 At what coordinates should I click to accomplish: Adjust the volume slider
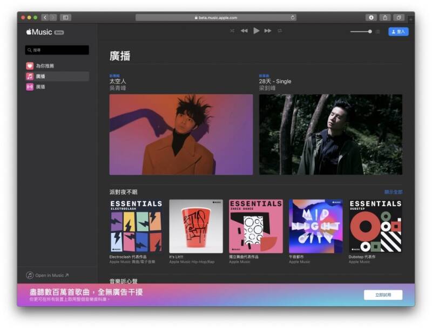pos(361,32)
